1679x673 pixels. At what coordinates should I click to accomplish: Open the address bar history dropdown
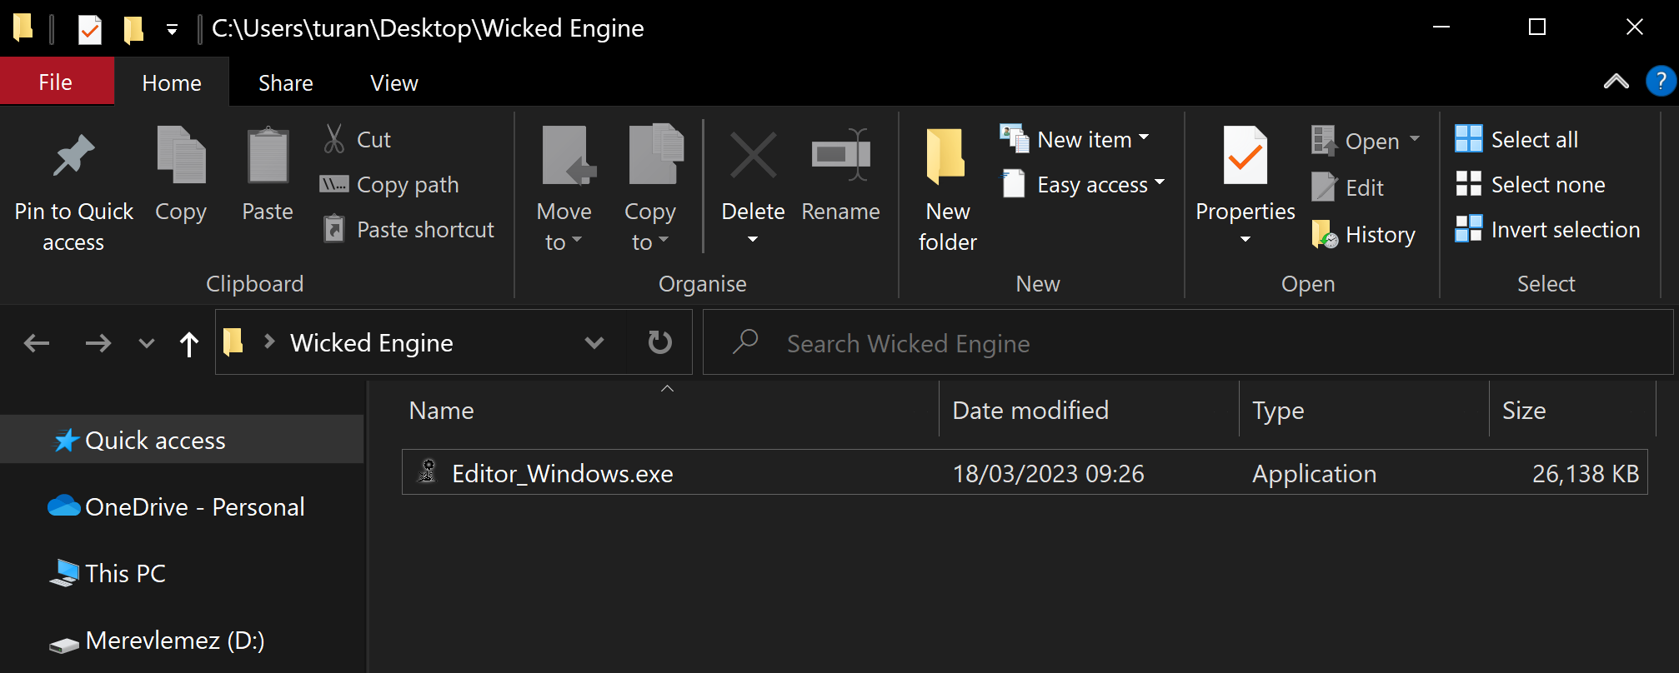(x=594, y=342)
